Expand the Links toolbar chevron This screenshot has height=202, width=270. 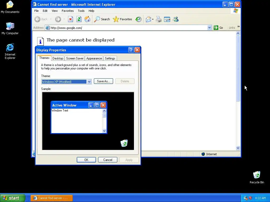click(x=238, y=27)
